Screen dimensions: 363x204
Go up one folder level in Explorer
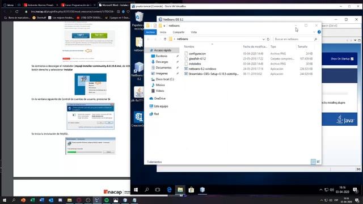(x=165, y=39)
